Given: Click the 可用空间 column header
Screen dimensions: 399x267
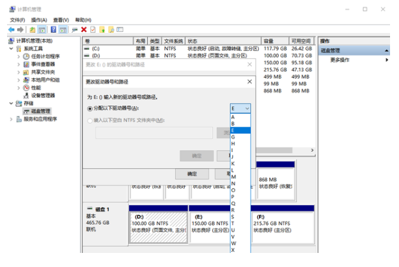Looking at the screenshot, I should (301, 41).
